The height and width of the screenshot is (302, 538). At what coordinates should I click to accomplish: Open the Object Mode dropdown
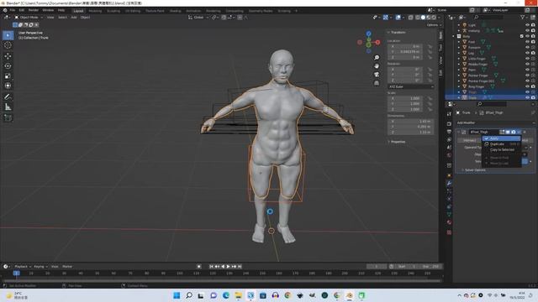pyautogui.click(x=29, y=17)
